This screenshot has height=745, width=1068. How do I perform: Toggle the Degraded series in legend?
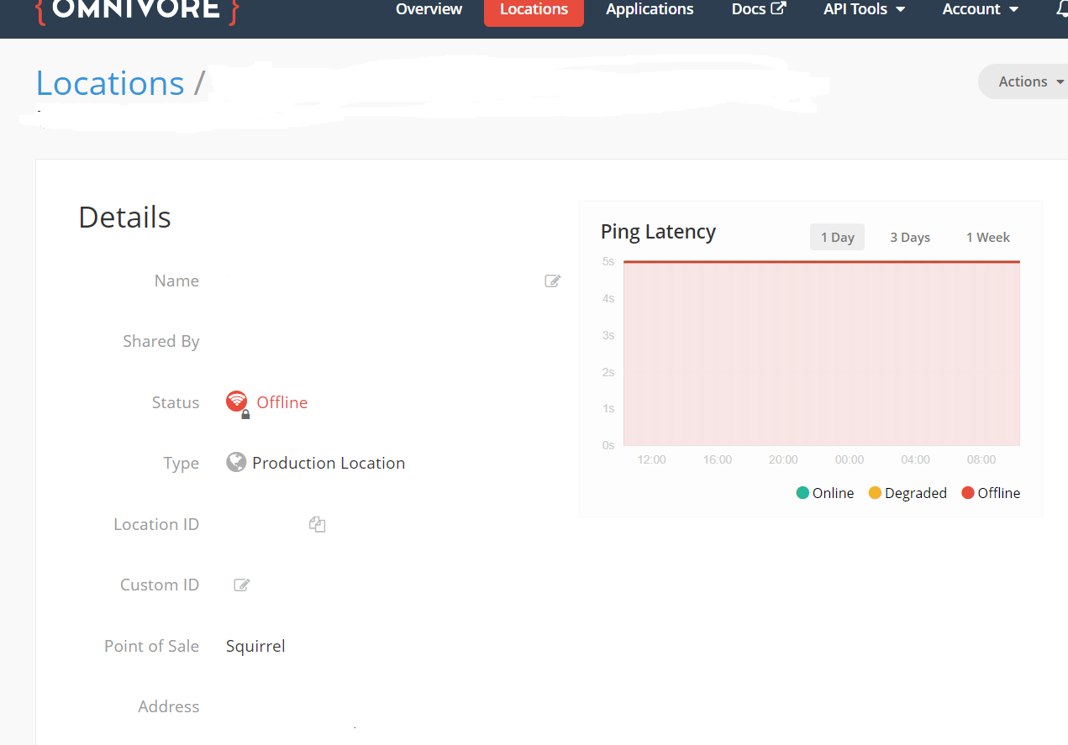(908, 493)
